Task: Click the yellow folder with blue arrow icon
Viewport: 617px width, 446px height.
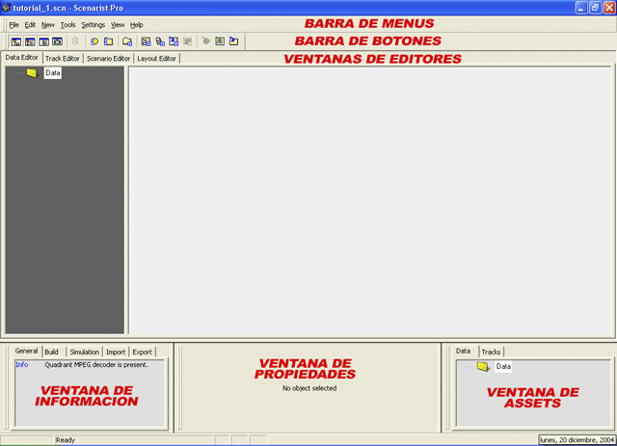Action: click(233, 40)
